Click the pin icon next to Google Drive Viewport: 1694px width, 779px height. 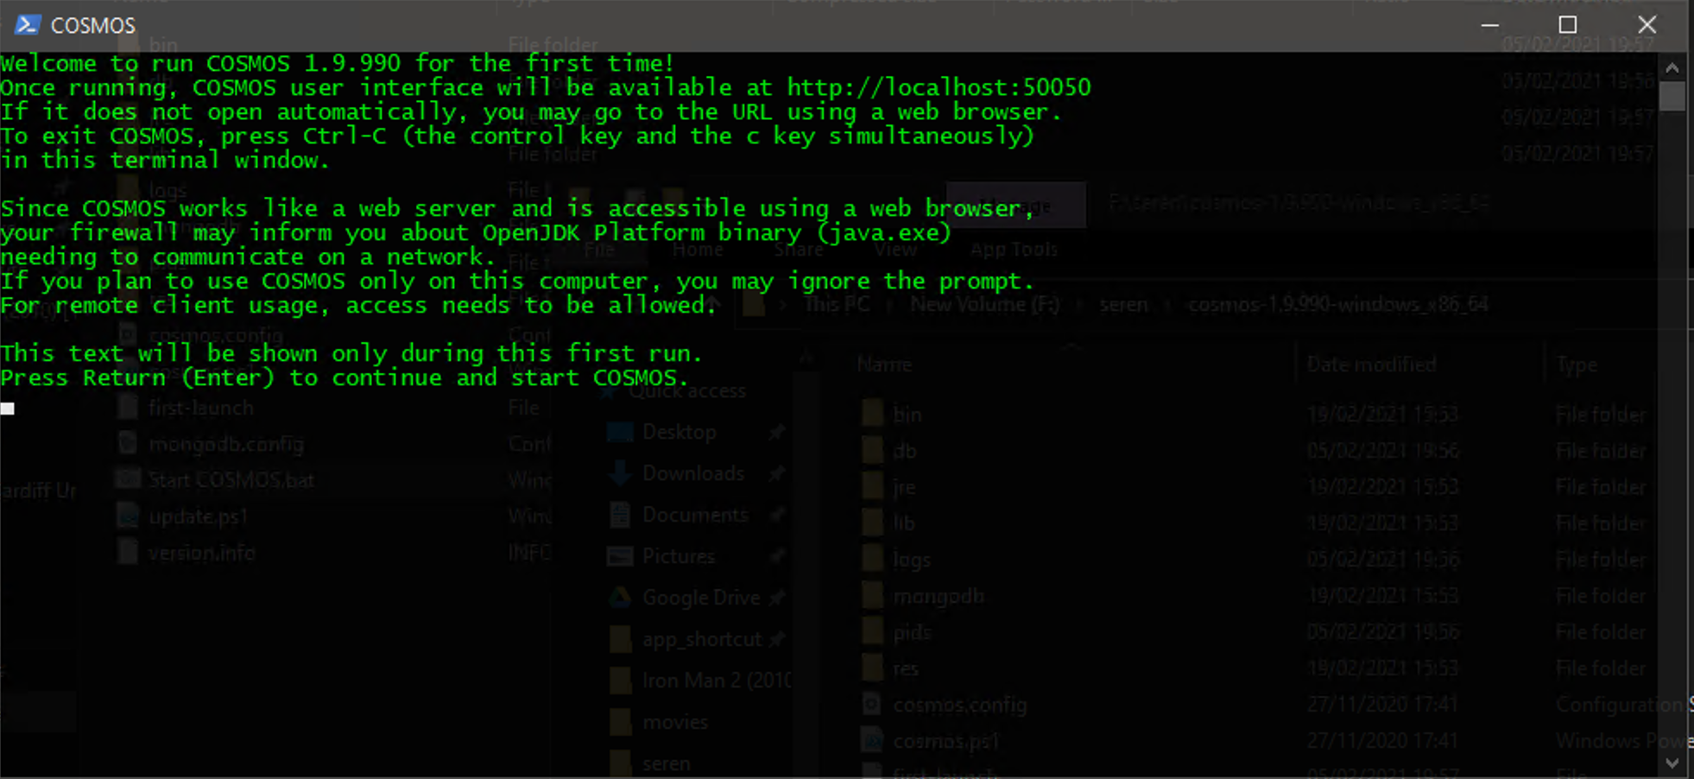(777, 598)
